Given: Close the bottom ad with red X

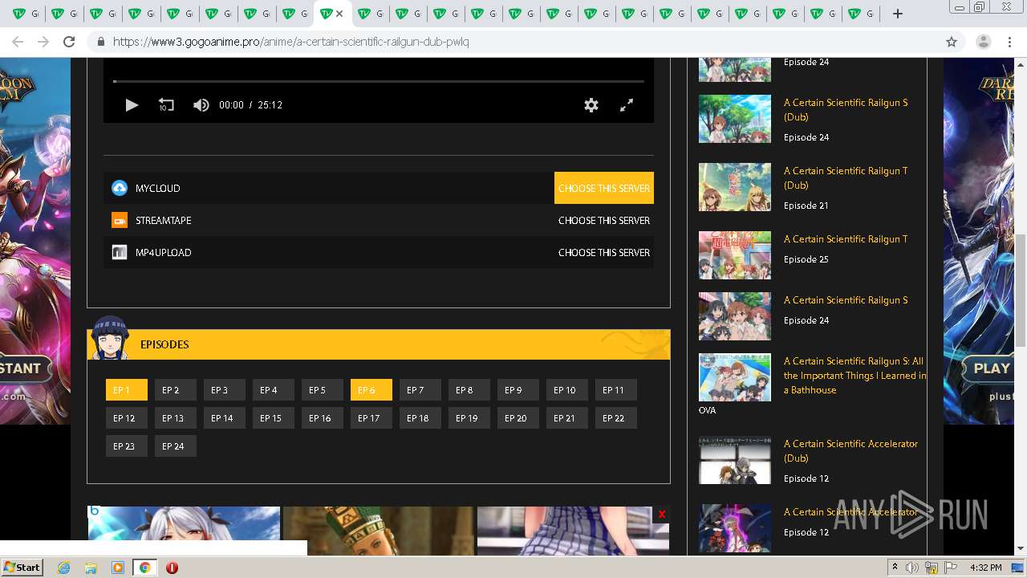Looking at the screenshot, I should [661, 515].
